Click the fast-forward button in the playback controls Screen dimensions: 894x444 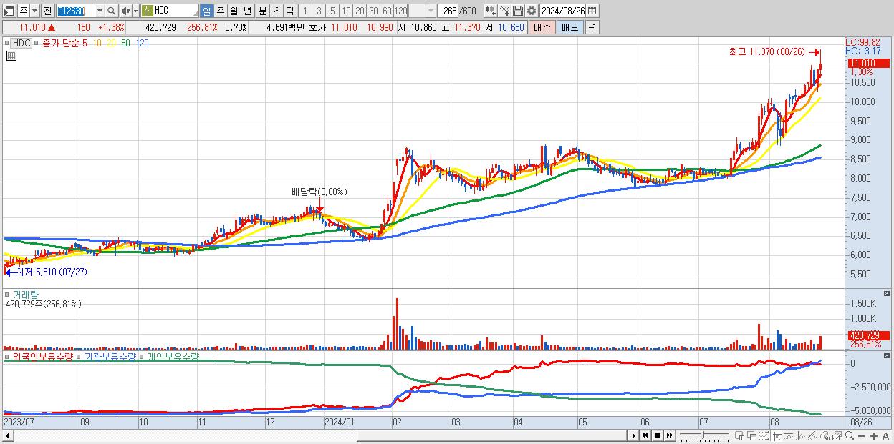pos(670,435)
